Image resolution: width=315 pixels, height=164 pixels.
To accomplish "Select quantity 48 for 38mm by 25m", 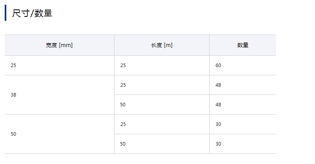I will point(218,85).
